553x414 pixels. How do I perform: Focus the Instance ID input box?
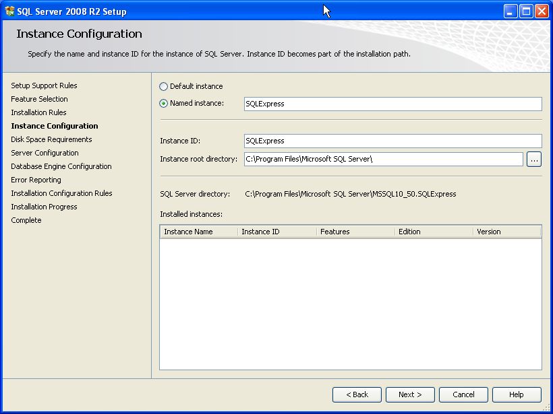(392, 141)
